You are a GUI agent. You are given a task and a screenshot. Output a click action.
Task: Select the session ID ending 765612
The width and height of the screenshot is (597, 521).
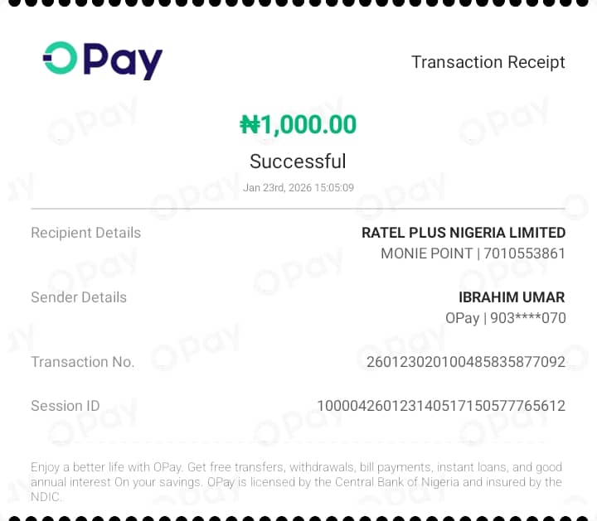[x=440, y=406]
